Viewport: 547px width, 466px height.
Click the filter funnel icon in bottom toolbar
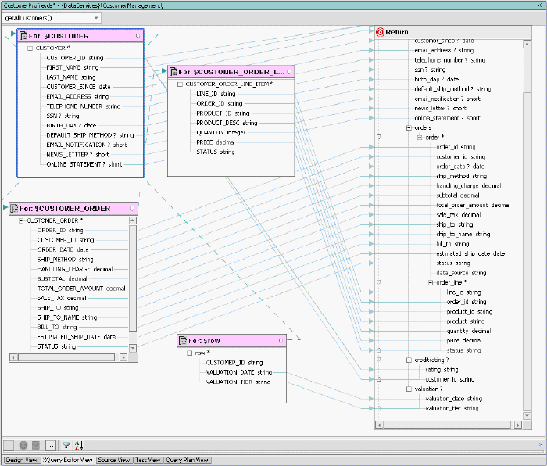66,445
